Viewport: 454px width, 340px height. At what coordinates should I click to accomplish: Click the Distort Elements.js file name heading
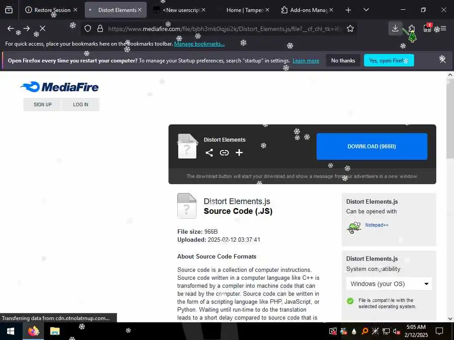[x=237, y=201]
